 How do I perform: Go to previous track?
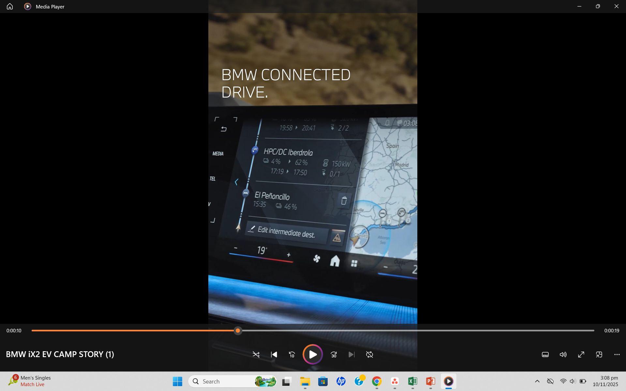274,355
